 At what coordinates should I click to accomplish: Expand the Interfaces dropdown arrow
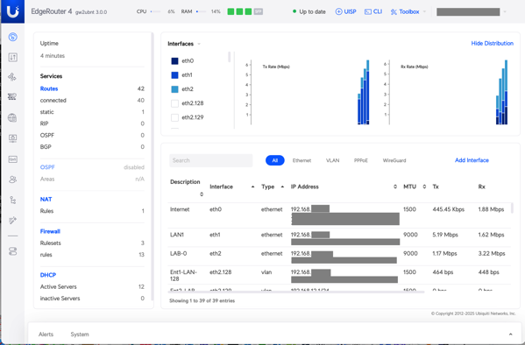199,44
